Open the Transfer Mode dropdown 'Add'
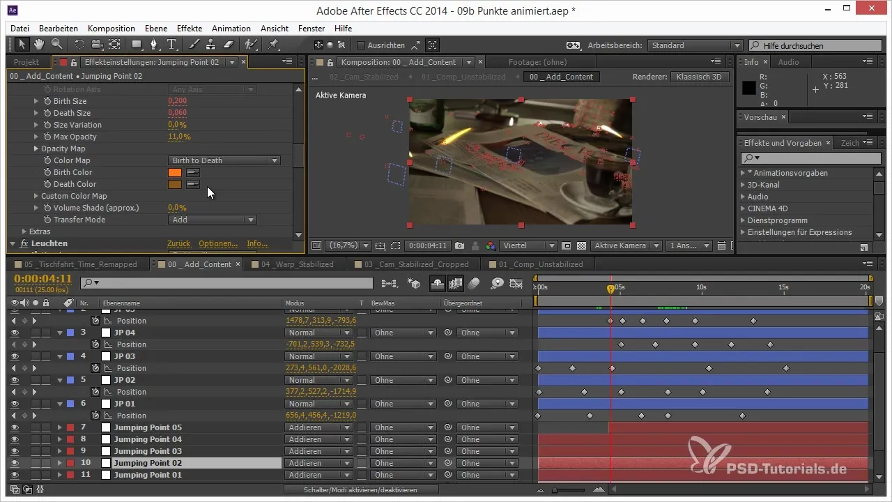The image size is (892, 502). coord(213,220)
